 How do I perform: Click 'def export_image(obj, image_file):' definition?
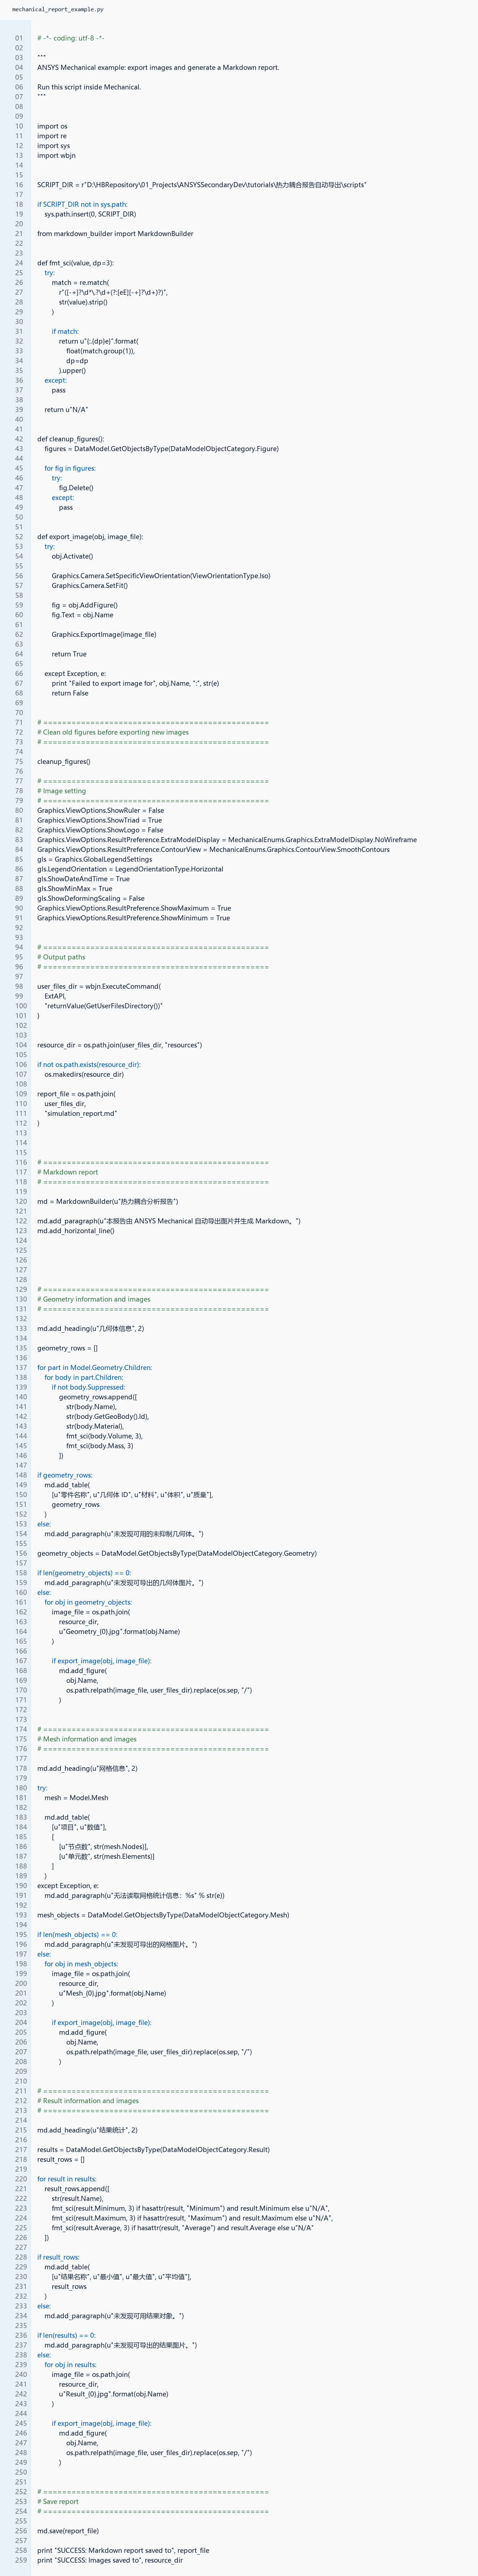click(x=90, y=537)
